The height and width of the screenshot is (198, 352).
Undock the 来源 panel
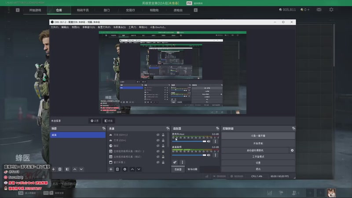(168, 128)
